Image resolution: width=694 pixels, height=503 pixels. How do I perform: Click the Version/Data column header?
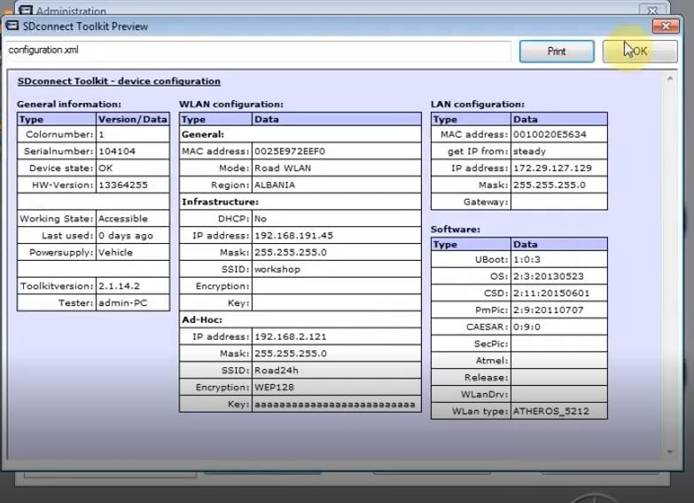click(x=132, y=119)
